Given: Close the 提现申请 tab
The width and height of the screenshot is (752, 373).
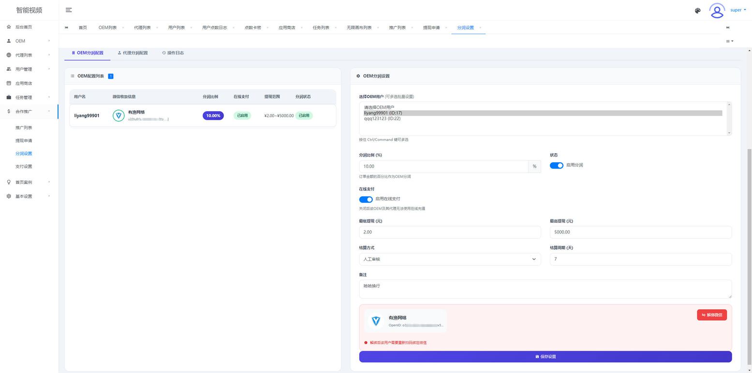Looking at the screenshot, I should pyautogui.click(x=446, y=28).
